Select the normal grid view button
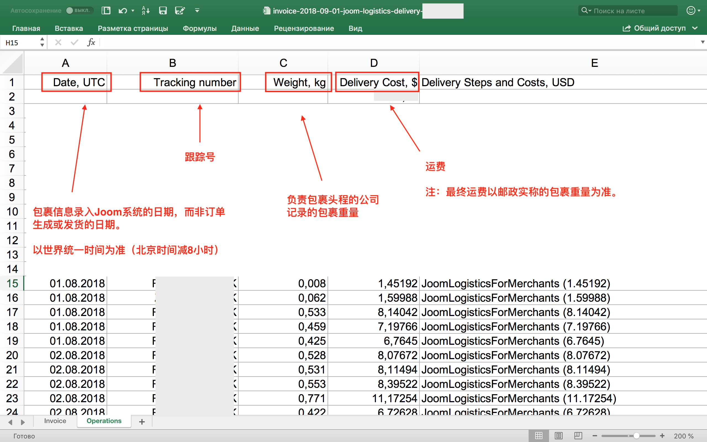 point(539,436)
